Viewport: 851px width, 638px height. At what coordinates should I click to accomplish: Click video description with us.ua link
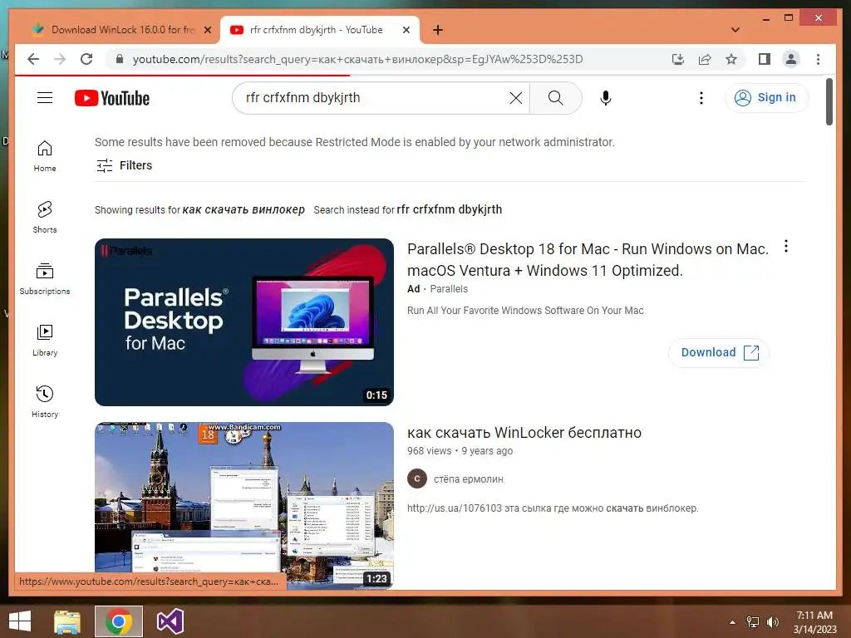point(553,508)
